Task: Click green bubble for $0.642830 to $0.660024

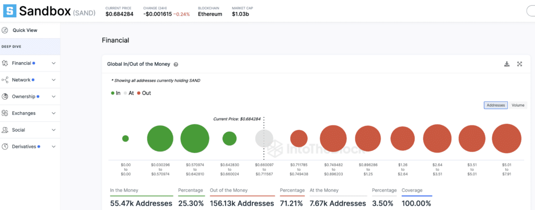Action: [230, 138]
